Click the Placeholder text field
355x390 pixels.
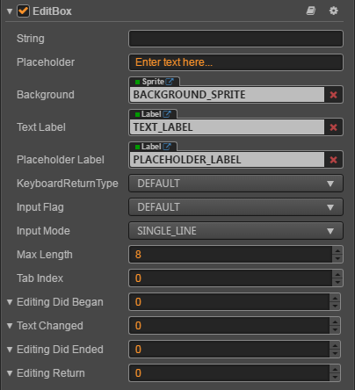pyautogui.click(x=235, y=62)
